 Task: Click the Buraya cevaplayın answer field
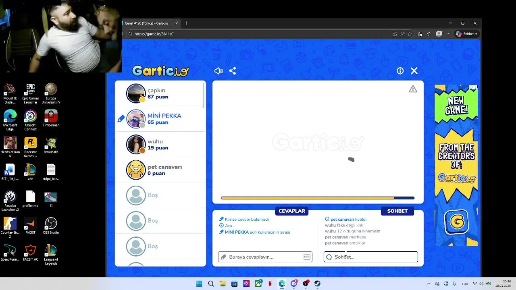[265, 257]
